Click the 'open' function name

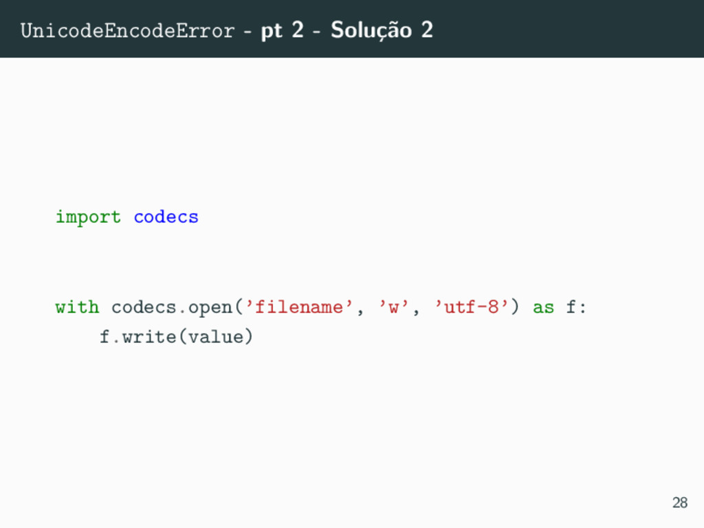pos(210,309)
